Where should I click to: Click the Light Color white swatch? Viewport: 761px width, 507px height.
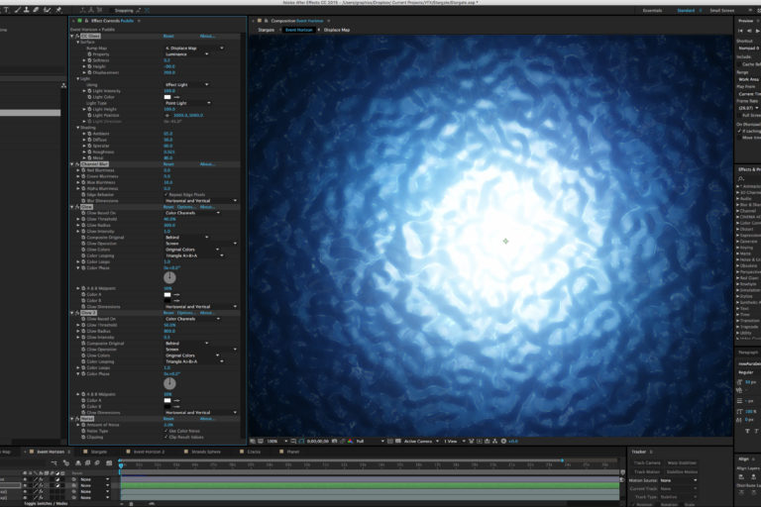[169, 96]
